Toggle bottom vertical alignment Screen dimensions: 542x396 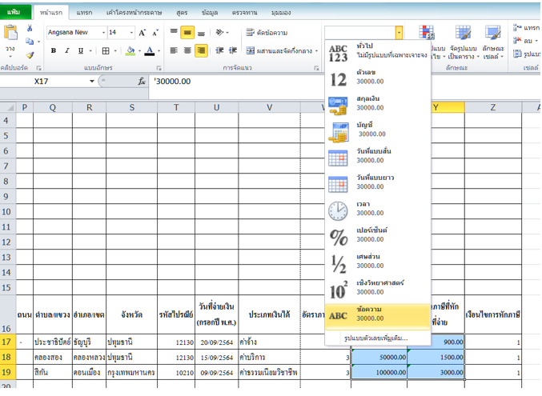tap(201, 33)
